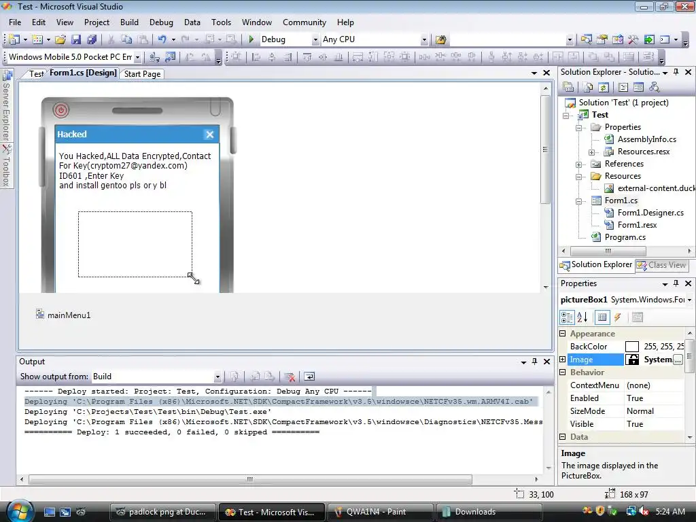Screen dimensions: 696x522
Task: Switch to the Class View tab
Action: (661, 265)
